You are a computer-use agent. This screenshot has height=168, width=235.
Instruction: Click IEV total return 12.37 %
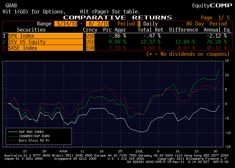click(151, 42)
